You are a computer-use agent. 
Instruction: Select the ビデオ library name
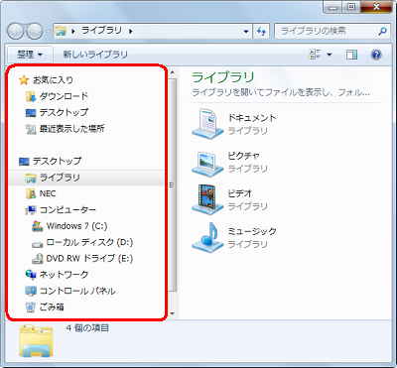tap(240, 193)
